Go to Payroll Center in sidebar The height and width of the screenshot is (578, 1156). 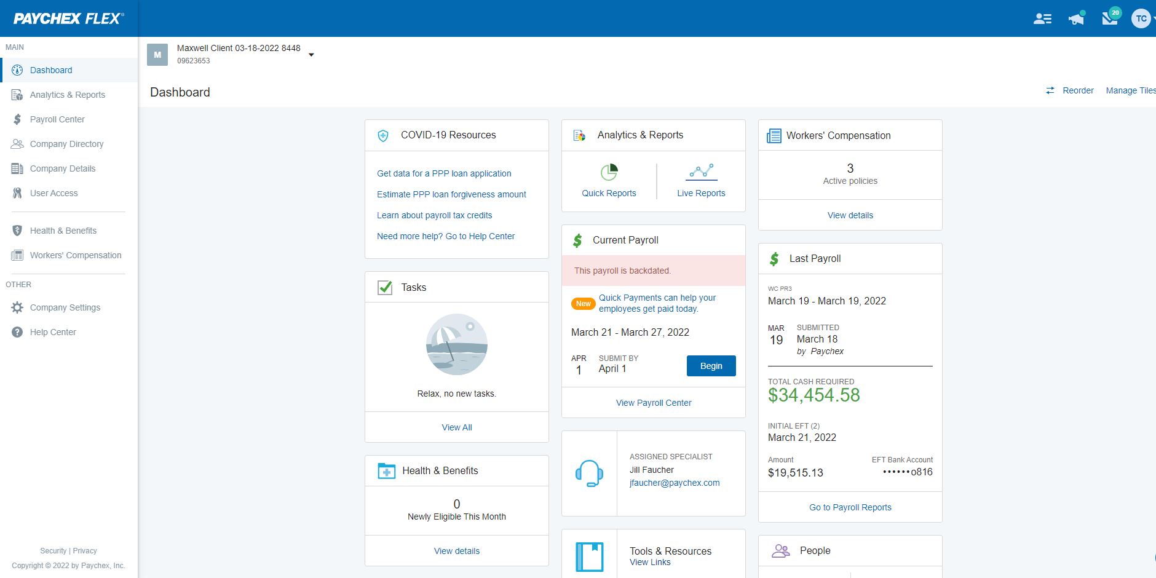click(57, 119)
